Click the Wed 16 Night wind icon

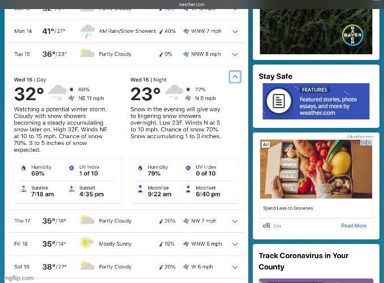point(188,98)
